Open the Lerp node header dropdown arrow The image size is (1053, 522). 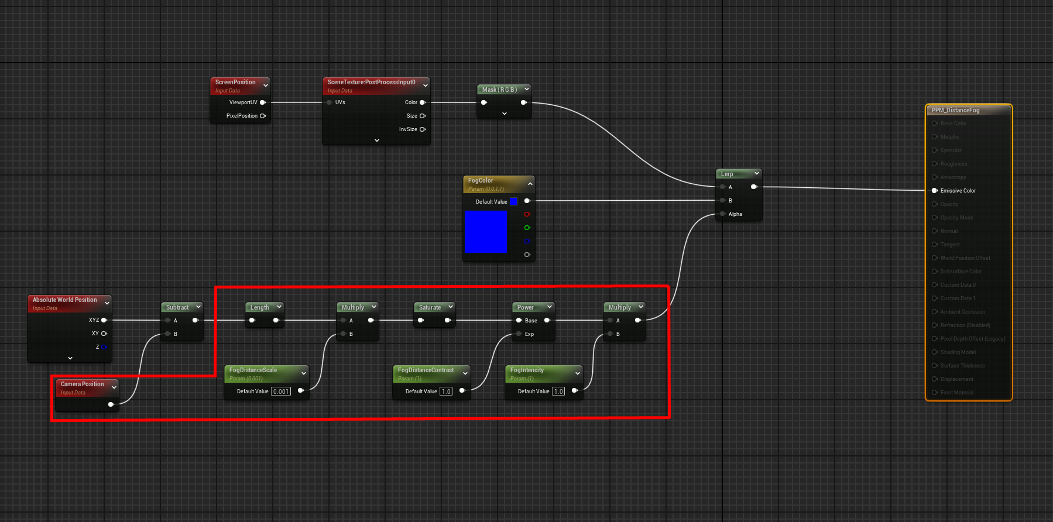coord(756,174)
